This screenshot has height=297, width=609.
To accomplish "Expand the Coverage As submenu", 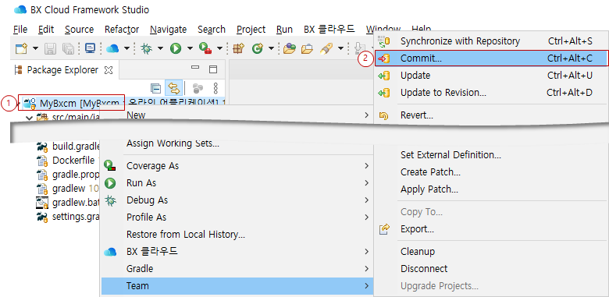I will click(x=236, y=166).
